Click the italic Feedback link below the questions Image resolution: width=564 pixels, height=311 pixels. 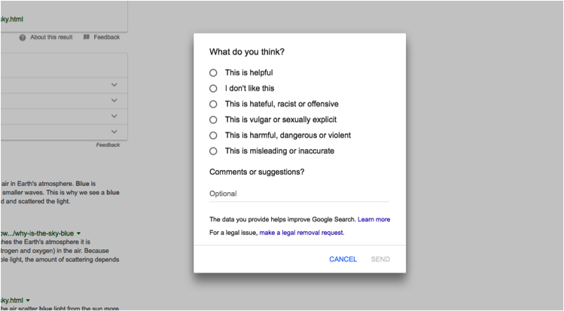108,145
